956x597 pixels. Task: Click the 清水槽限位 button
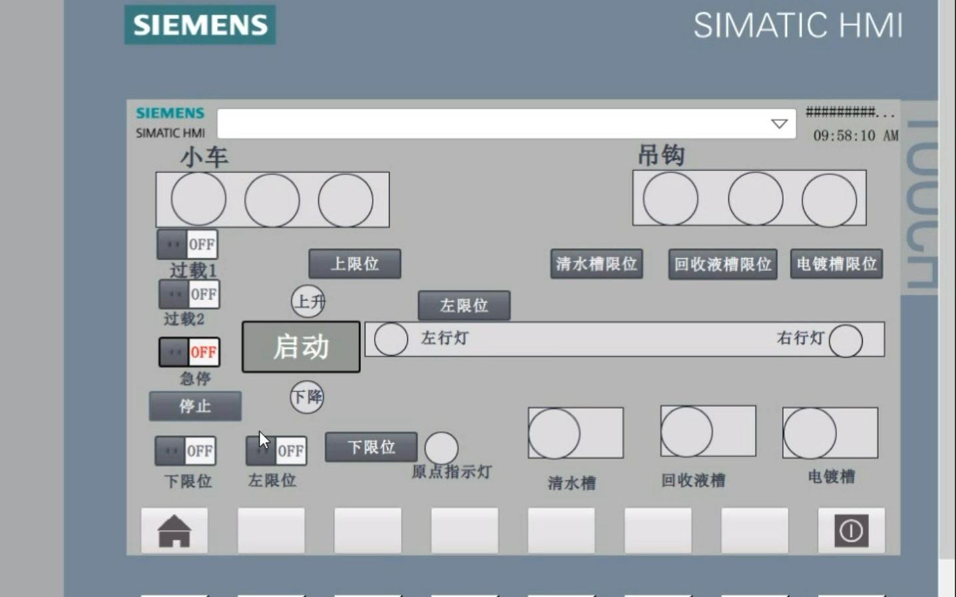[597, 264]
